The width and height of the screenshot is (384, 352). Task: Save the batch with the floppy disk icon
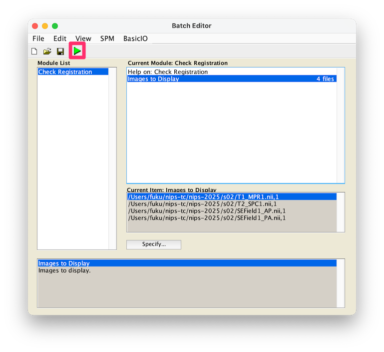pyautogui.click(x=60, y=51)
